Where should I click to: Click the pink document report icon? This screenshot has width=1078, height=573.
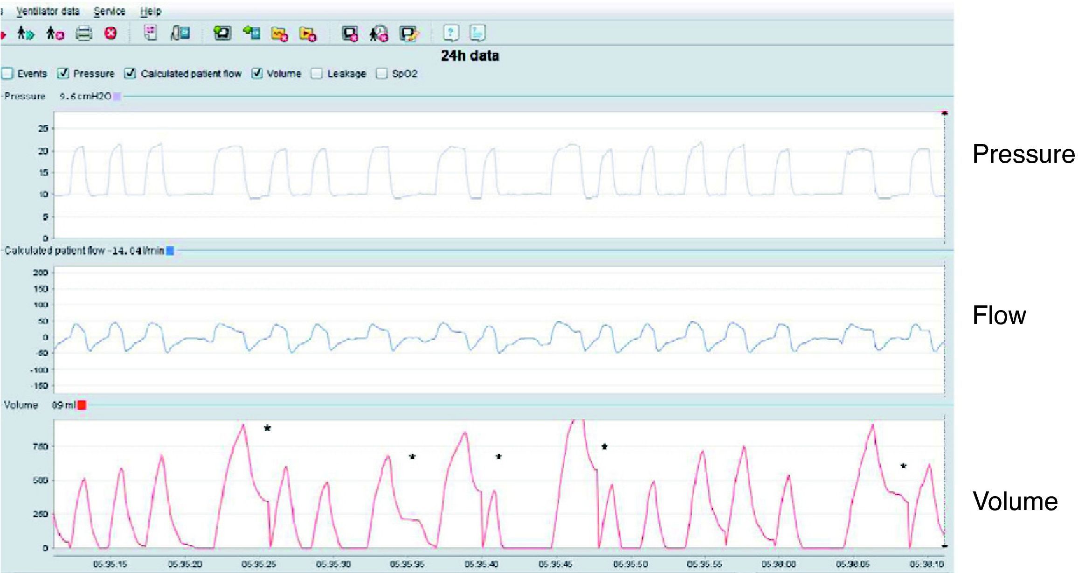point(150,33)
